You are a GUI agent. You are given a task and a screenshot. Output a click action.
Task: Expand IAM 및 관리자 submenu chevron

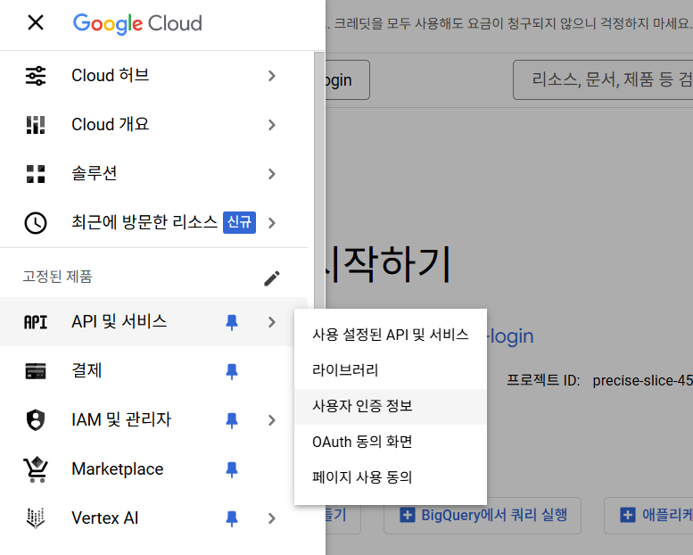(x=272, y=420)
